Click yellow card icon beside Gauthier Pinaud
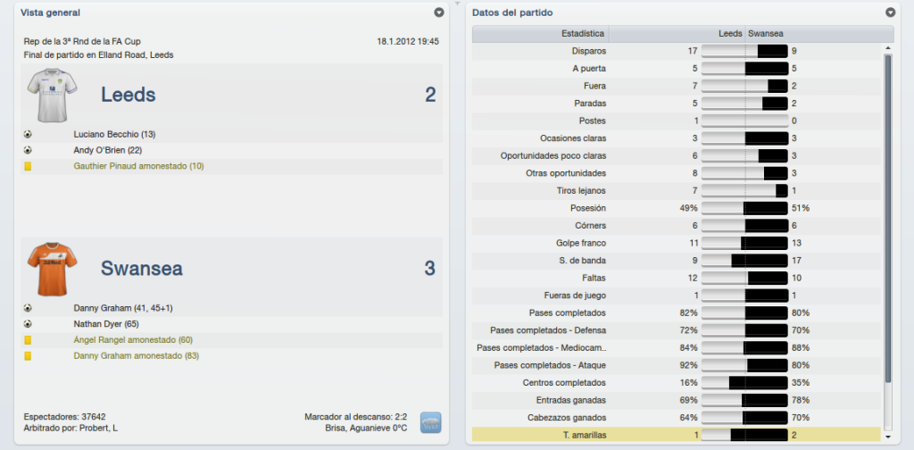Screen dimensions: 914x450 pyautogui.click(x=28, y=166)
